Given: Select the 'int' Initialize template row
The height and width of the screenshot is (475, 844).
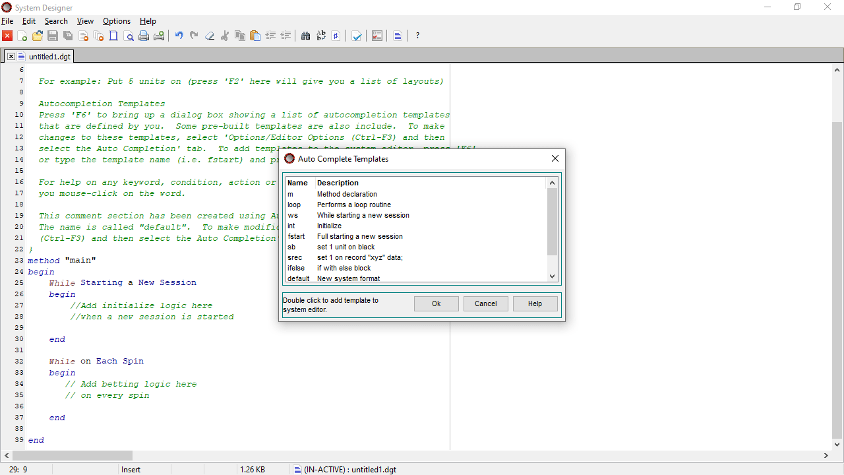Looking at the screenshot, I should 417,226.
